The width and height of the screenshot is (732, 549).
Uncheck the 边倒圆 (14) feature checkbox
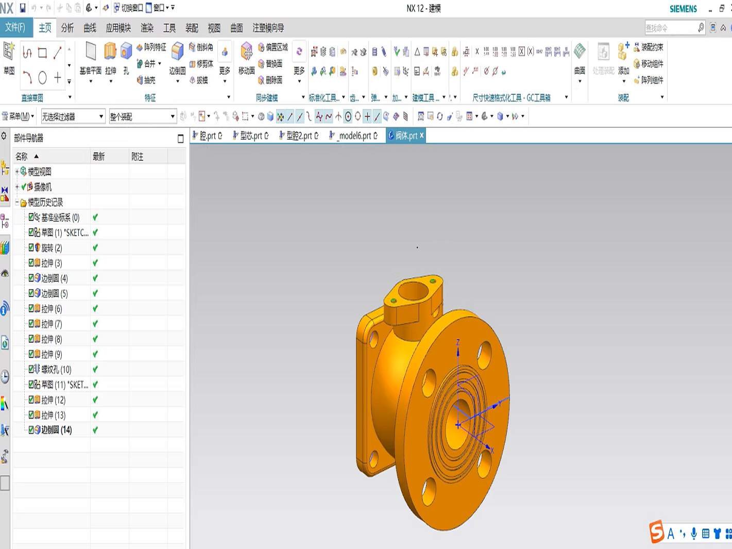click(x=31, y=430)
